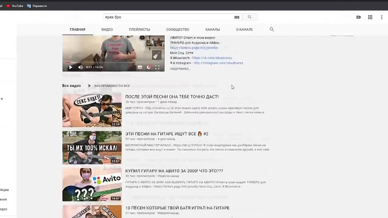
Task: Switch to the ВИДЕО tab
Action: tap(107, 29)
